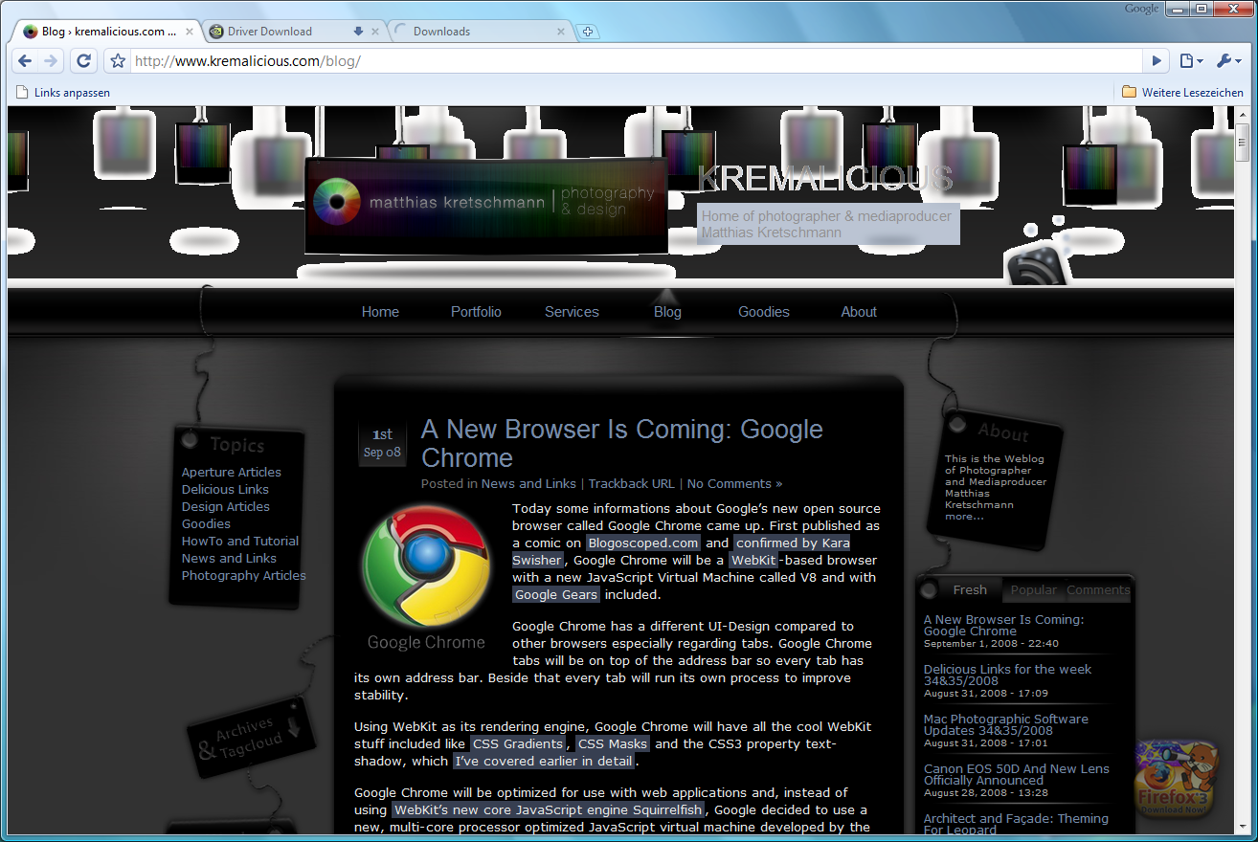Open the CSS Gradients link
The image size is (1258, 842).
(x=517, y=744)
